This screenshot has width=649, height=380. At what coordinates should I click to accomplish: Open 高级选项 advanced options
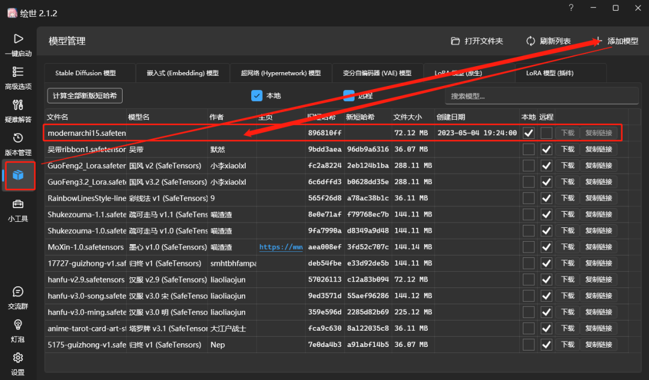[x=18, y=78]
